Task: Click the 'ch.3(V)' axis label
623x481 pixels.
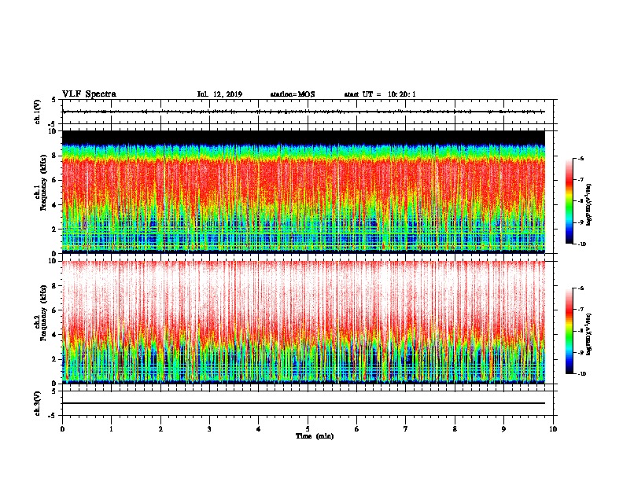Action: (x=37, y=403)
